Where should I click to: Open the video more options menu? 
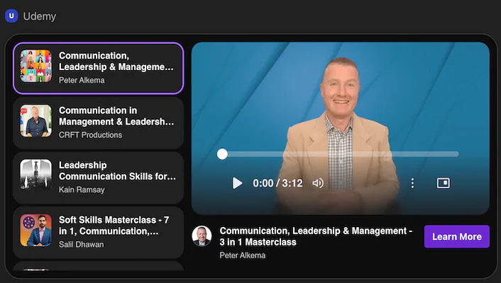(412, 183)
